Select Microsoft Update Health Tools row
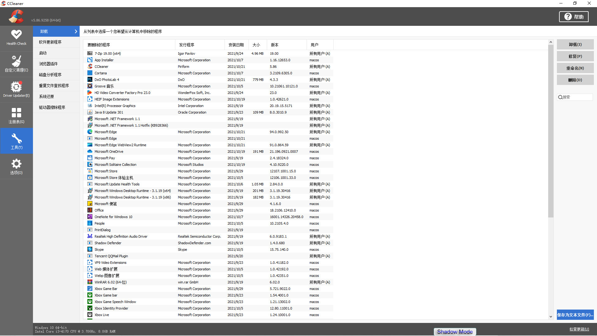Image resolution: width=597 pixels, height=336 pixels. pos(208,184)
